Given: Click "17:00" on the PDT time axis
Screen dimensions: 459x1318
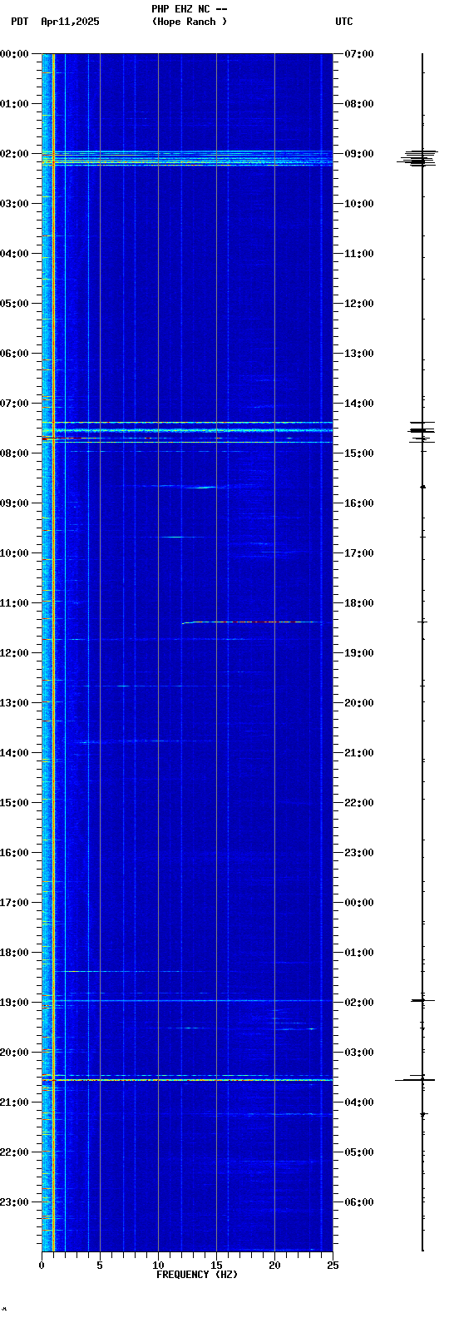Looking at the screenshot, I should (x=15, y=903).
